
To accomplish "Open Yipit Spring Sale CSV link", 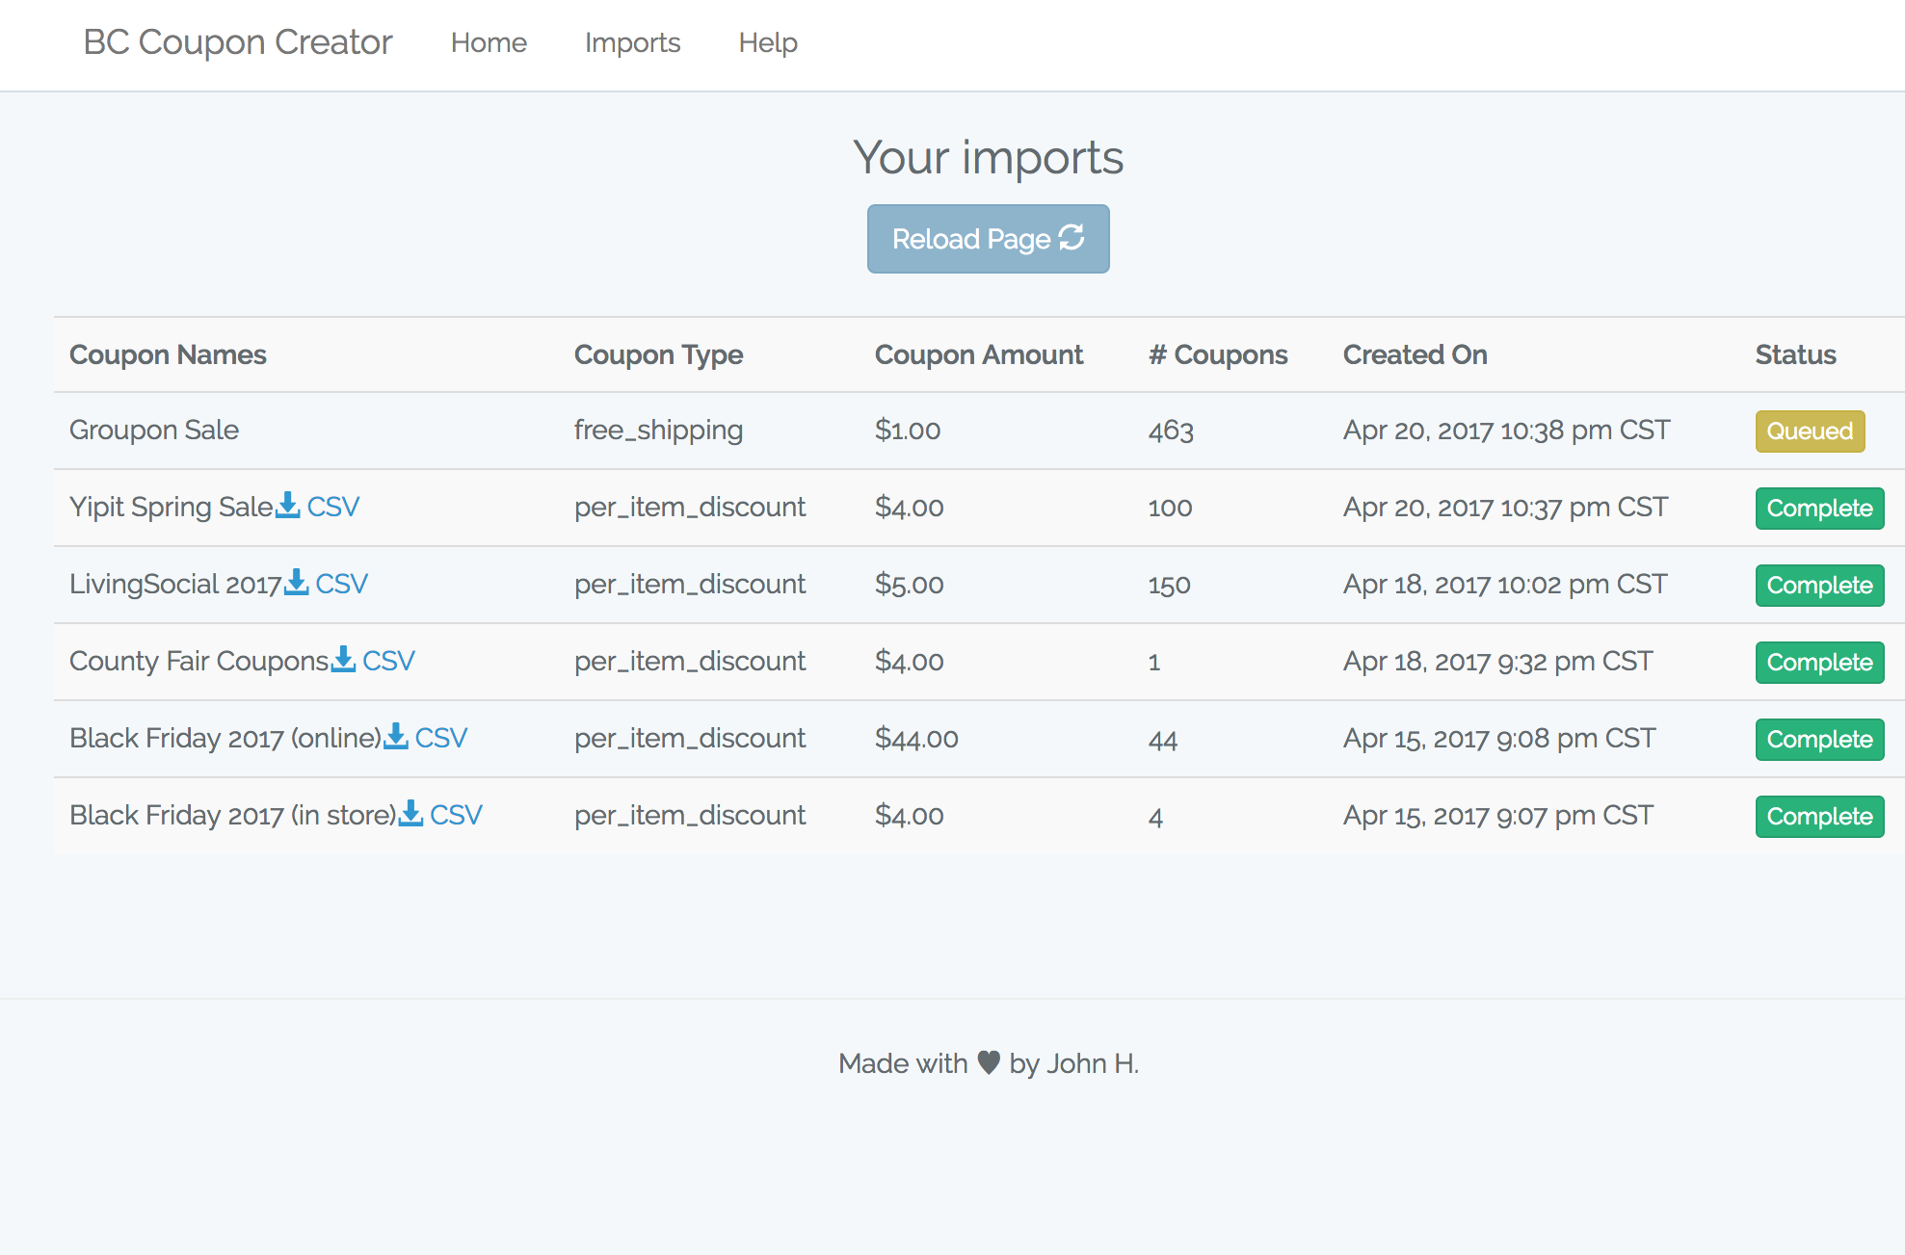I will tap(333, 507).
